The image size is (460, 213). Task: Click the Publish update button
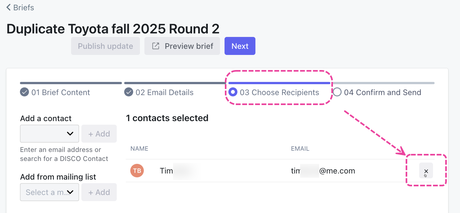[106, 46]
